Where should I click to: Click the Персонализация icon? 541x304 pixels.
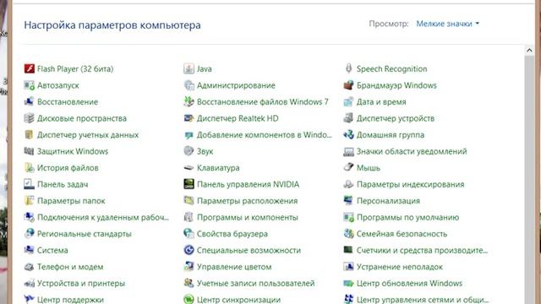pos(348,200)
